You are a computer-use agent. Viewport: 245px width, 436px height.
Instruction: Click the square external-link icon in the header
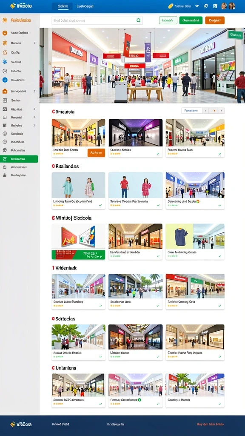[x=215, y=6]
